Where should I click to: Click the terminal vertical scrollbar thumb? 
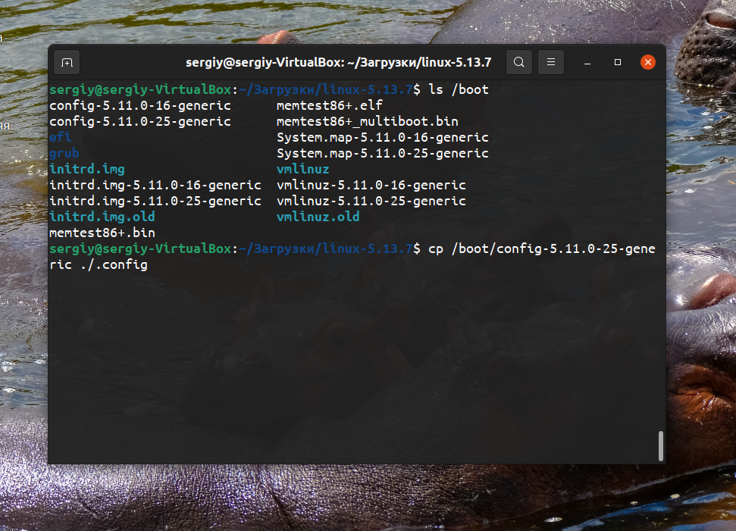(x=661, y=446)
